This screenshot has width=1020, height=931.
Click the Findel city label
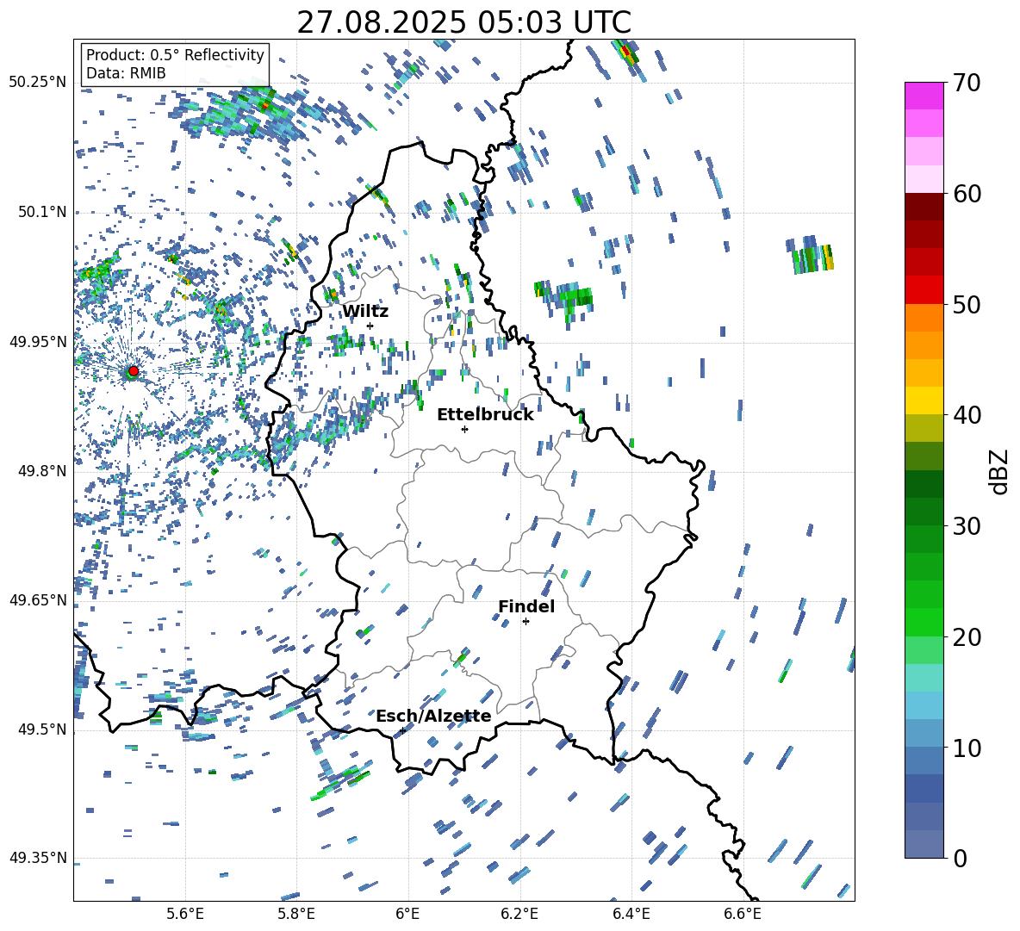point(526,606)
